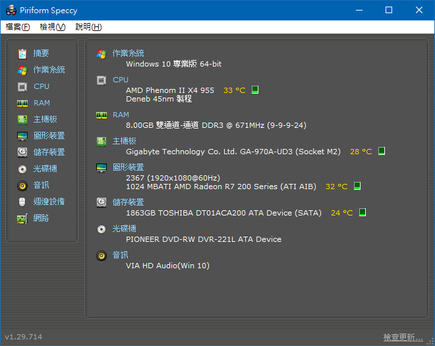Click the optical disc icon in summary panel
Viewport: 435px width, 346px height.
[101, 229]
